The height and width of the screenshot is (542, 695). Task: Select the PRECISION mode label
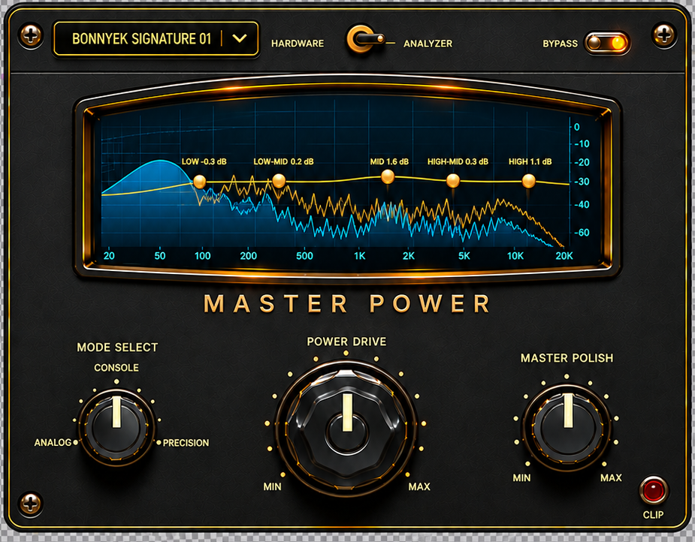[x=186, y=442]
